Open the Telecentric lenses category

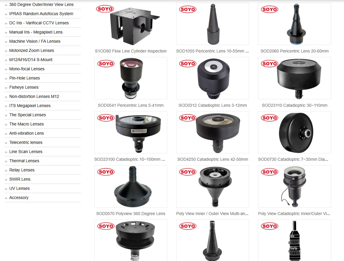(26, 143)
